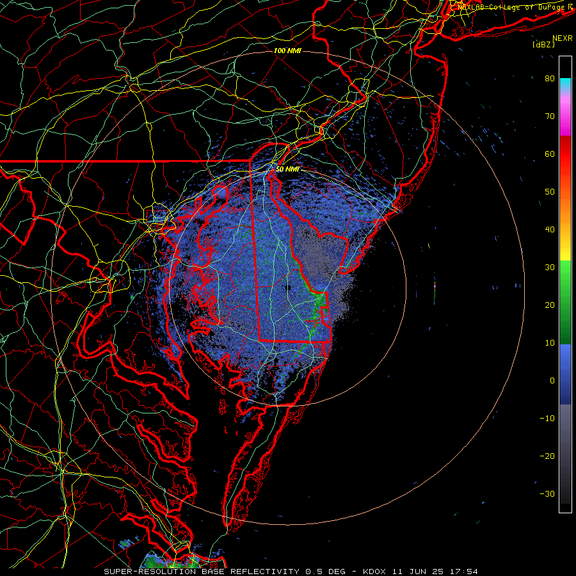
Task: Click the orange segment of the color bar
Action: [565, 213]
